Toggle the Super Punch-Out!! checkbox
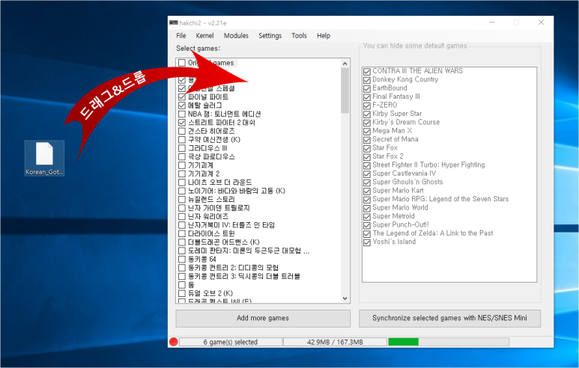This screenshot has height=368, width=579. pyautogui.click(x=367, y=225)
